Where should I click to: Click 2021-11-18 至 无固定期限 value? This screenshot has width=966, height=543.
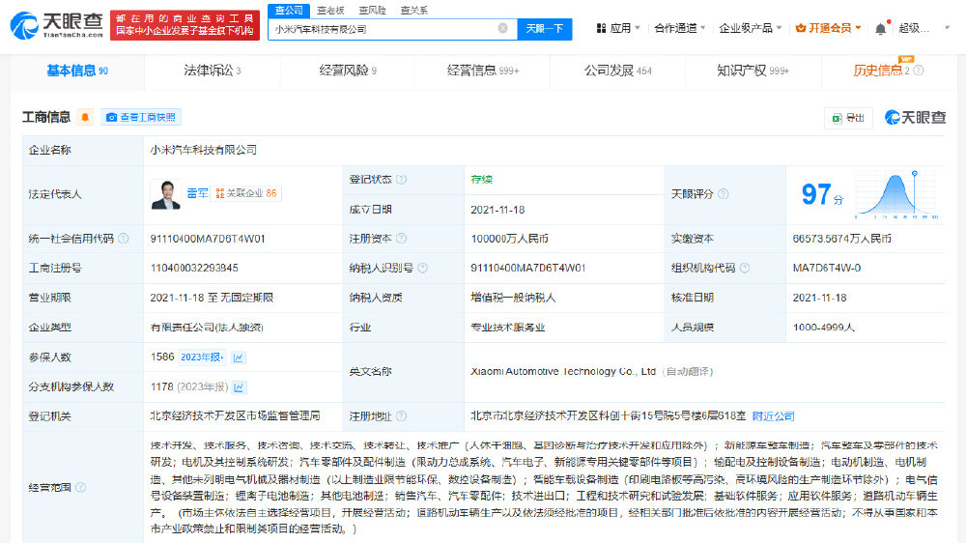click(x=212, y=298)
